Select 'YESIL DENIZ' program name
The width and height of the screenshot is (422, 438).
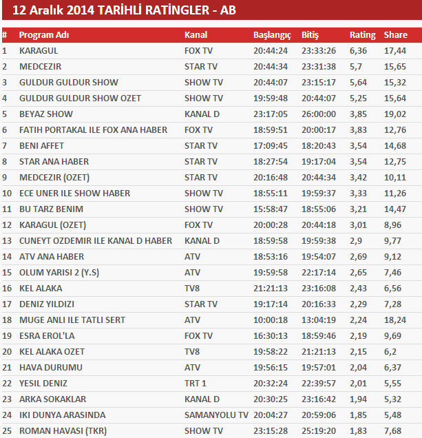pyautogui.click(x=43, y=383)
